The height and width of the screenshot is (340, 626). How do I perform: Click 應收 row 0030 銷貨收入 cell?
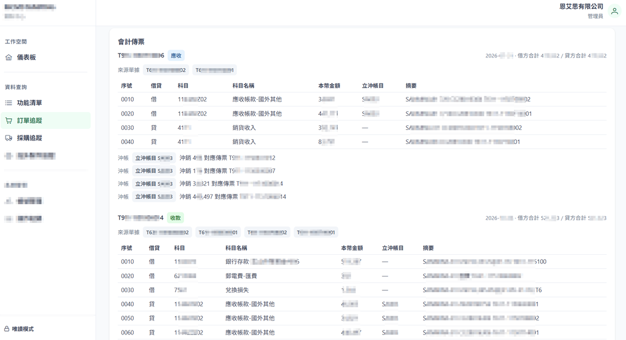(x=244, y=128)
